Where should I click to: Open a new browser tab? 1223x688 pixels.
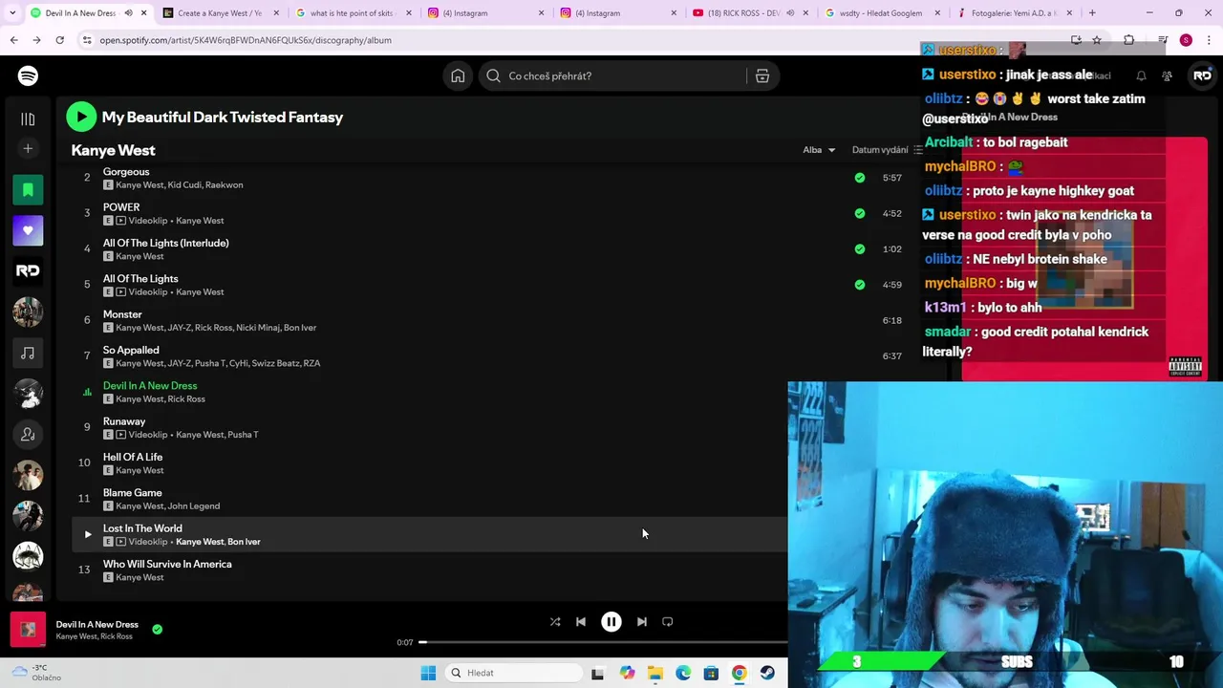[x=1092, y=13]
